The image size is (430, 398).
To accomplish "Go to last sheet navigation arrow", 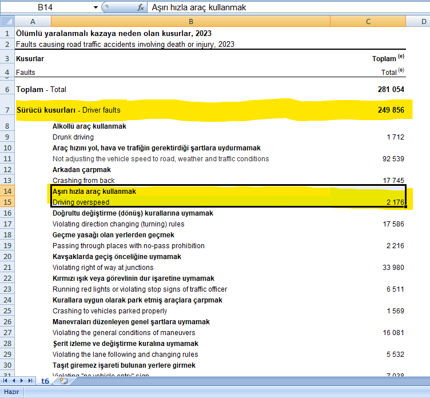I will click(30, 381).
